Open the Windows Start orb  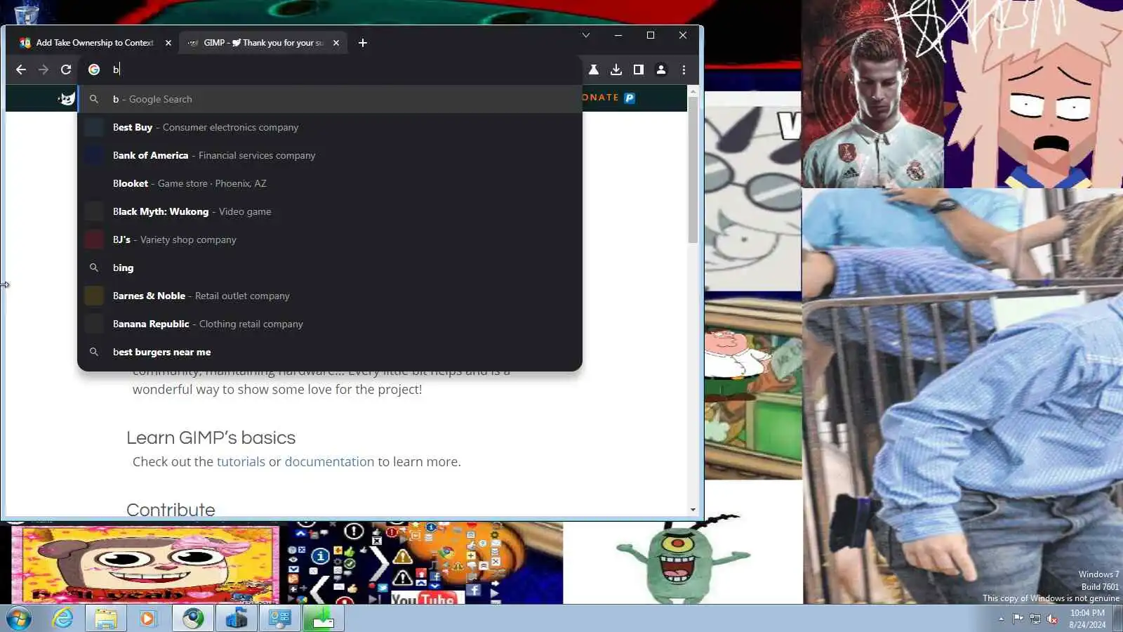coord(19,619)
